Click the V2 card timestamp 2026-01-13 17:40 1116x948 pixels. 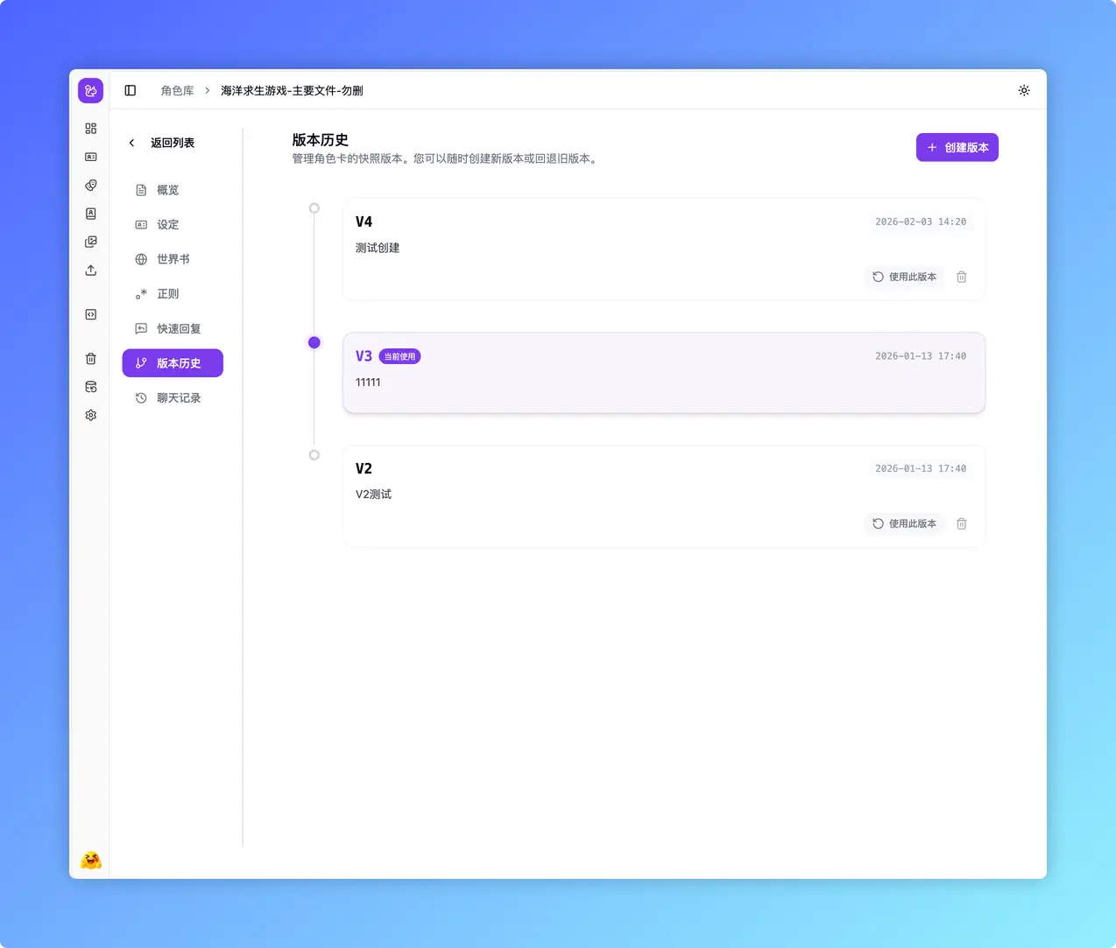921,468
